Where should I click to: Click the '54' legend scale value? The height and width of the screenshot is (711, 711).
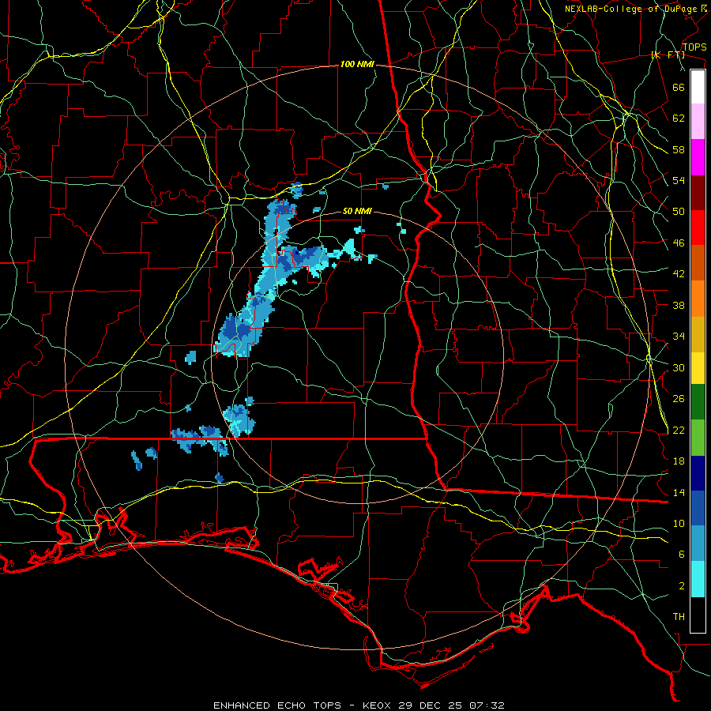(679, 180)
